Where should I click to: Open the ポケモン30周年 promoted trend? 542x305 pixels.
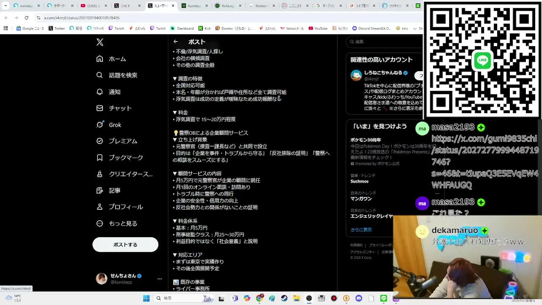[x=365, y=140]
